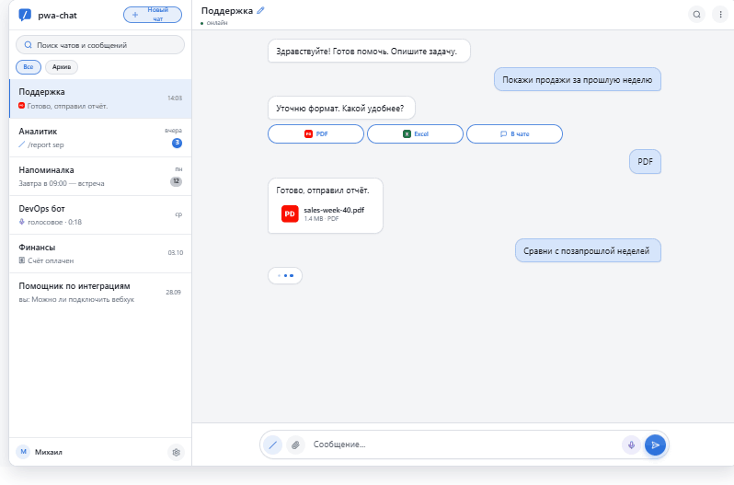Viewport: 734px width, 485px height.
Task: Click the blue send message button
Action: [x=655, y=445]
